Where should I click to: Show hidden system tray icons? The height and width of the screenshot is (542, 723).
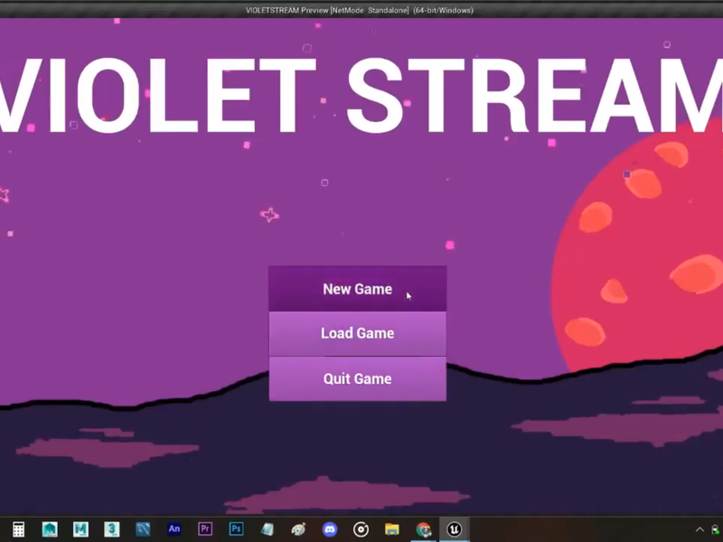[x=700, y=529]
